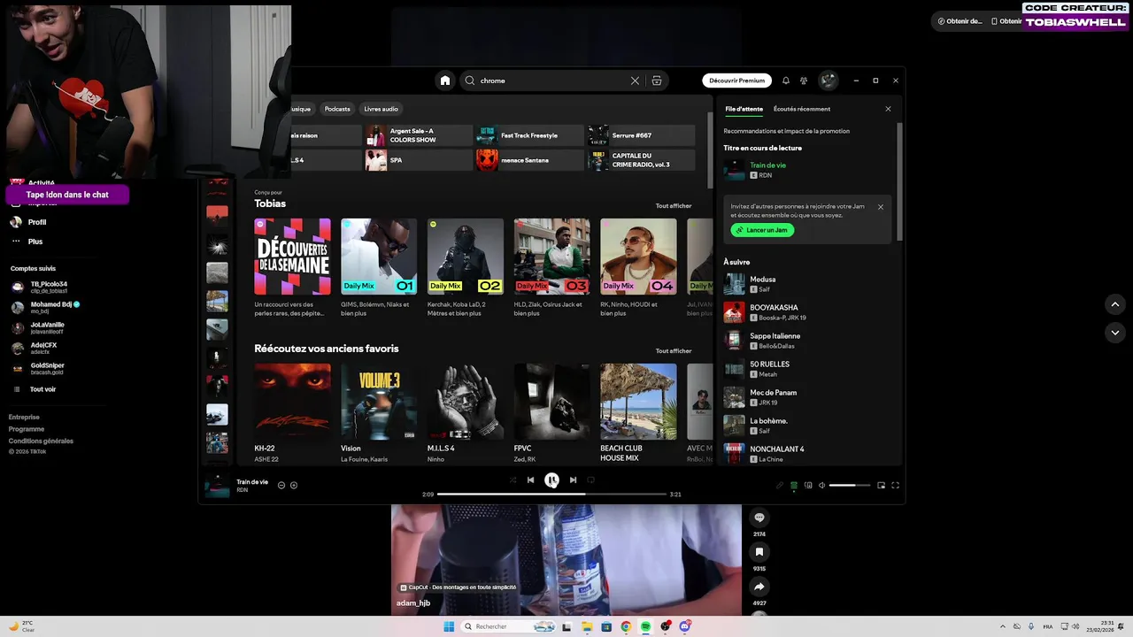Screen dimensions: 1133x637
Task: Open CAPITALE DU CRIME RADIO, vol. 3
Action: pos(641,160)
